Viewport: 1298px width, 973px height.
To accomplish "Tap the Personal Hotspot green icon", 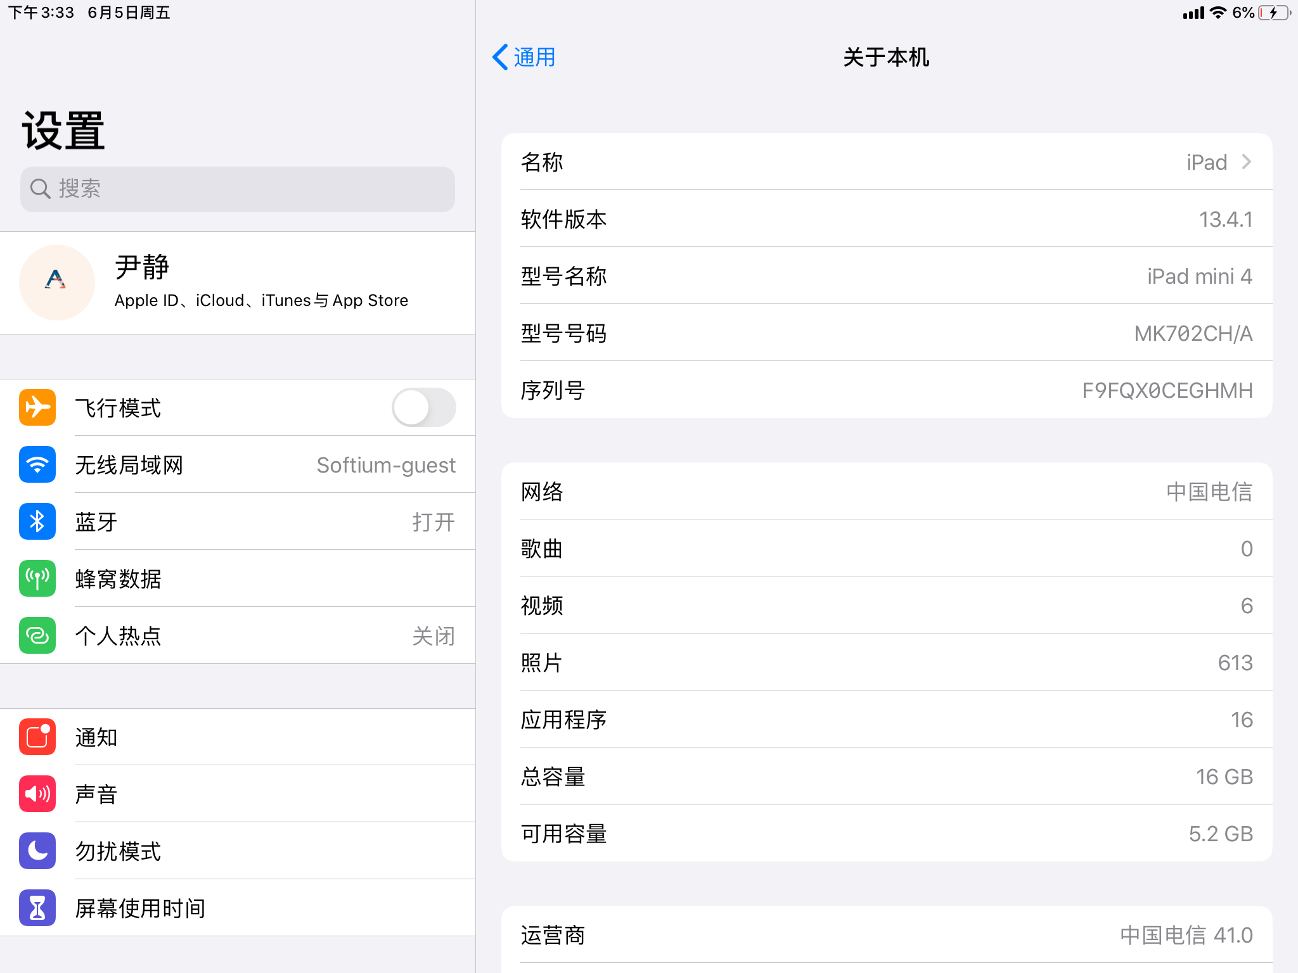I will (x=37, y=635).
